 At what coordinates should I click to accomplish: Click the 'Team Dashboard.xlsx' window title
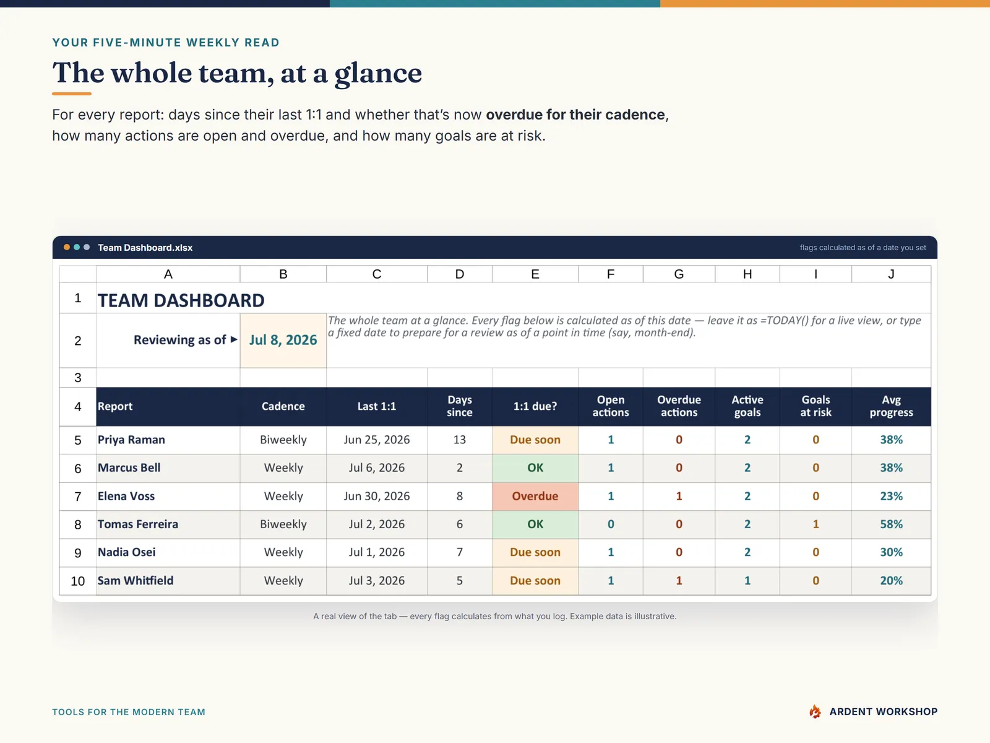pyautogui.click(x=145, y=248)
